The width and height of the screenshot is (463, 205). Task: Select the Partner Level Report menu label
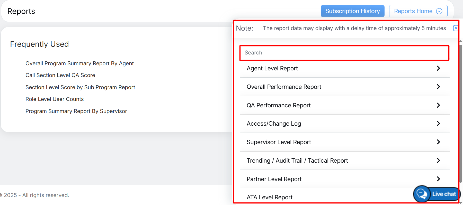274,179
